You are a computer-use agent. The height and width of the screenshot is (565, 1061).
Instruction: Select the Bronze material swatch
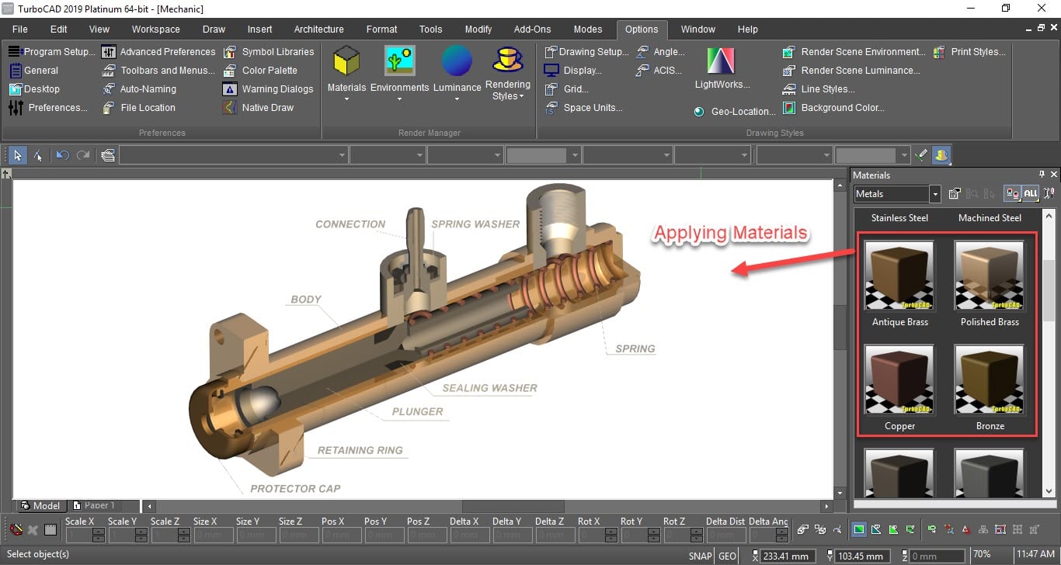click(989, 380)
